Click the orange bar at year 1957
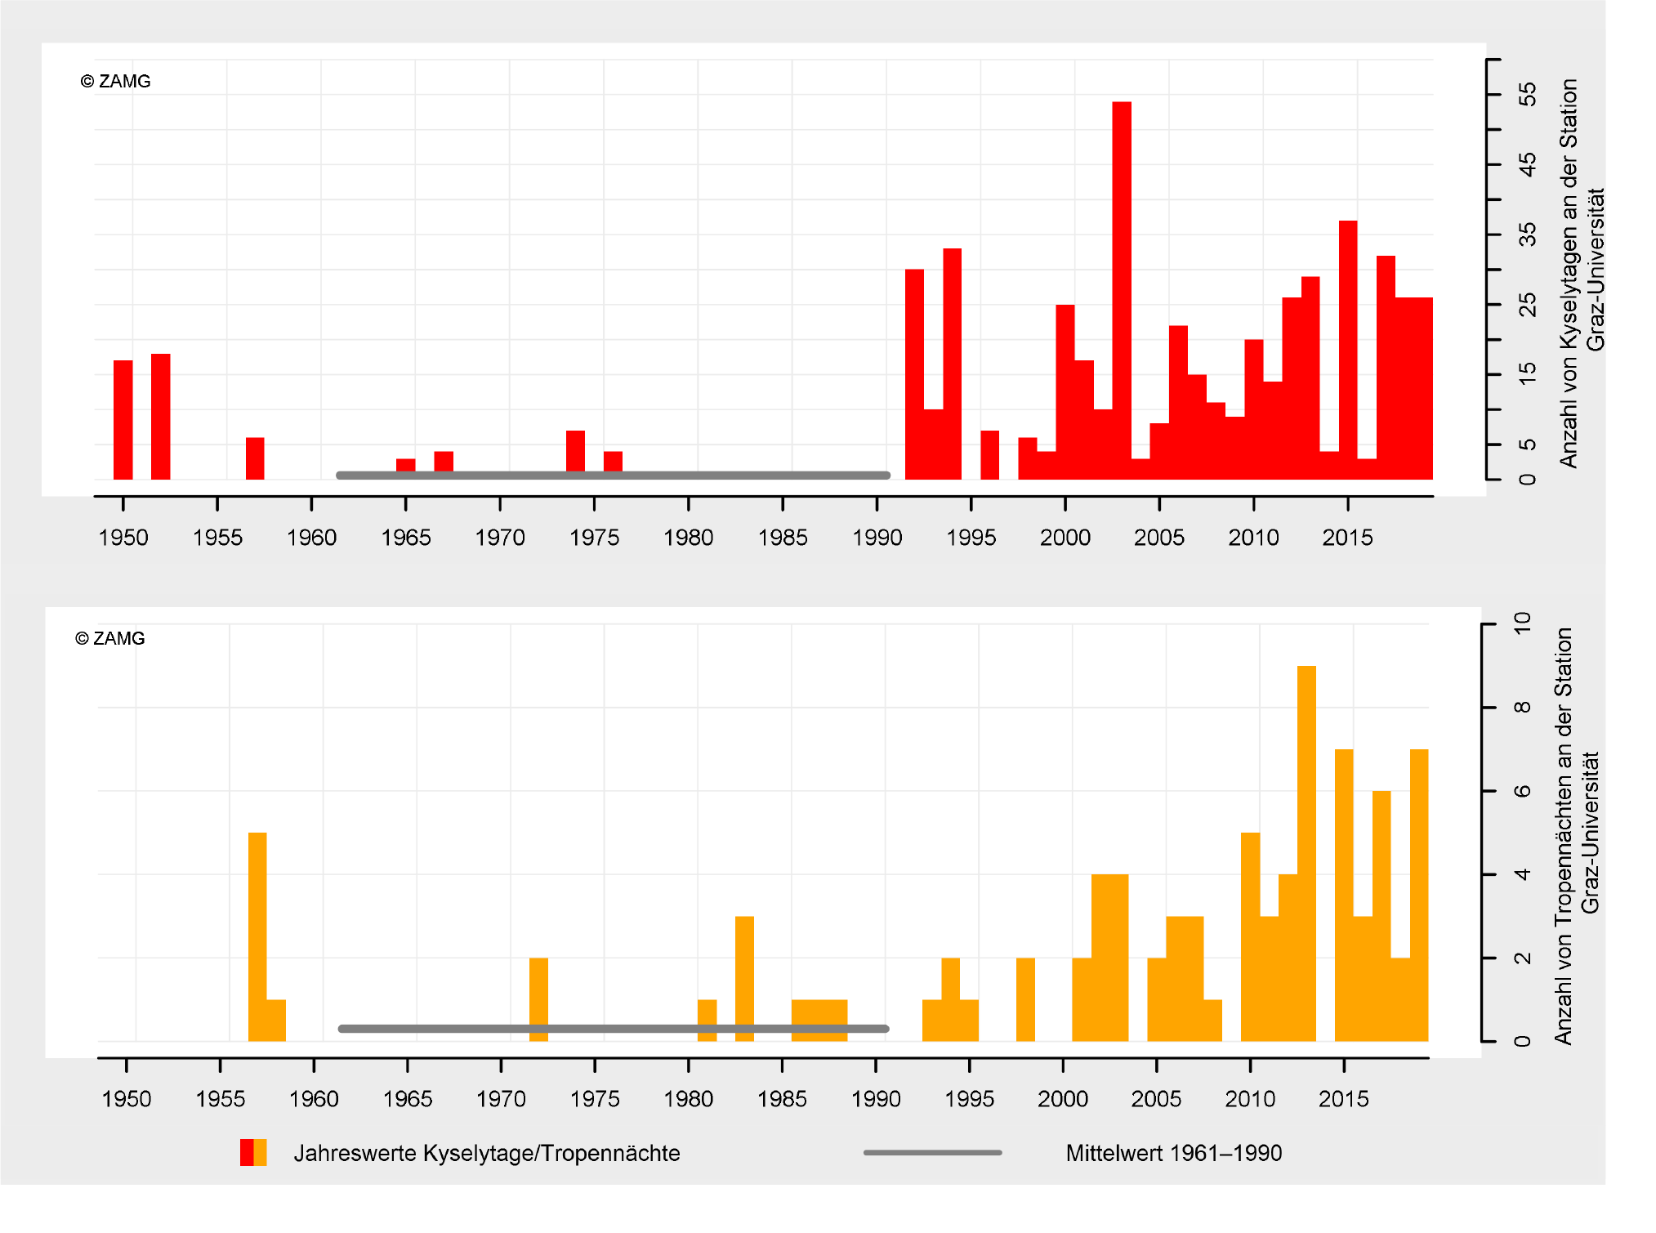 [257, 936]
